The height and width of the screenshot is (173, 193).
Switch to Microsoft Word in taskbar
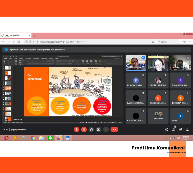[x=68, y=138]
